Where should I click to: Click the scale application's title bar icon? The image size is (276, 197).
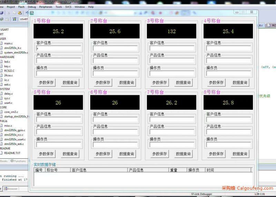coord(32,13)
